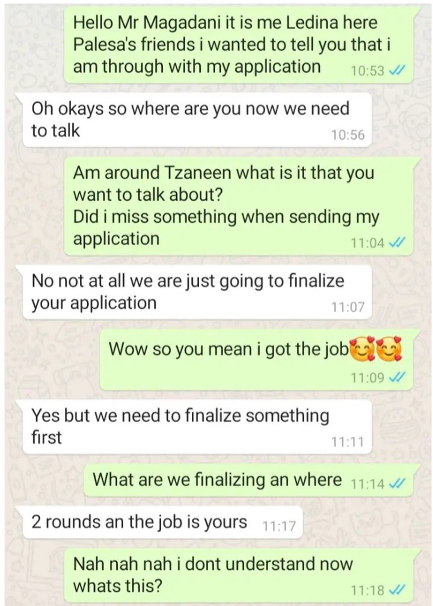Tap the 11:17 timestamp

click(279, 526)
